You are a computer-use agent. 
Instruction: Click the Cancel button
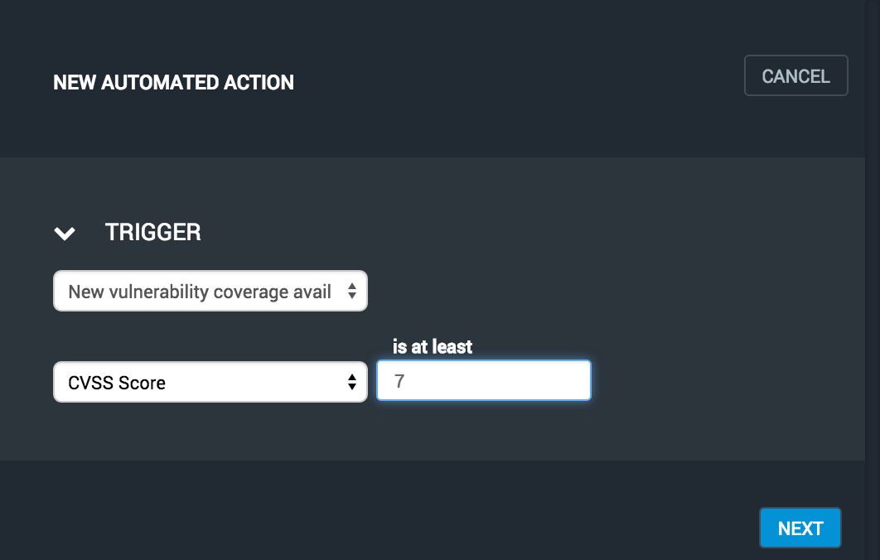pyautogui.click(x=795, y=76)
